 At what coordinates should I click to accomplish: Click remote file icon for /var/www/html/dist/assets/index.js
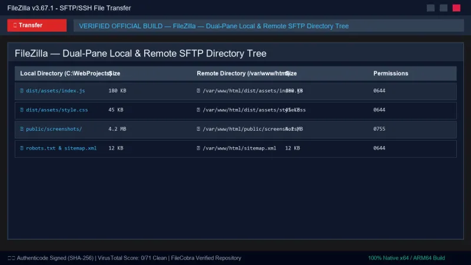click(x=198, y=91)
